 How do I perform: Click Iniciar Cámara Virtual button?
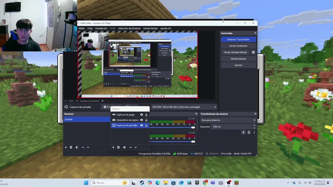pyautogui.click(x=235, y=52)
